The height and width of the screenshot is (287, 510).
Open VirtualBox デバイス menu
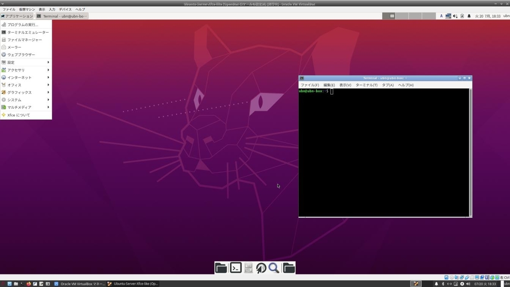click(x=65, y=9)
